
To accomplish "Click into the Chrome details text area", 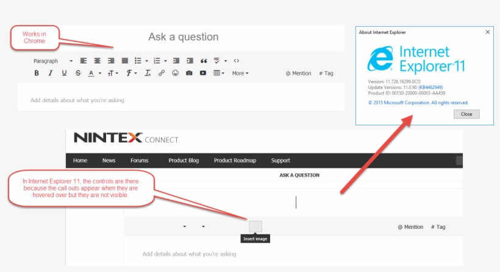I will click(x=181, y=97).
